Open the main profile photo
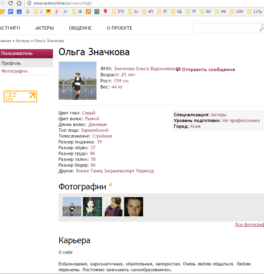This screenshot has width=264, height=274. point(77,81)
